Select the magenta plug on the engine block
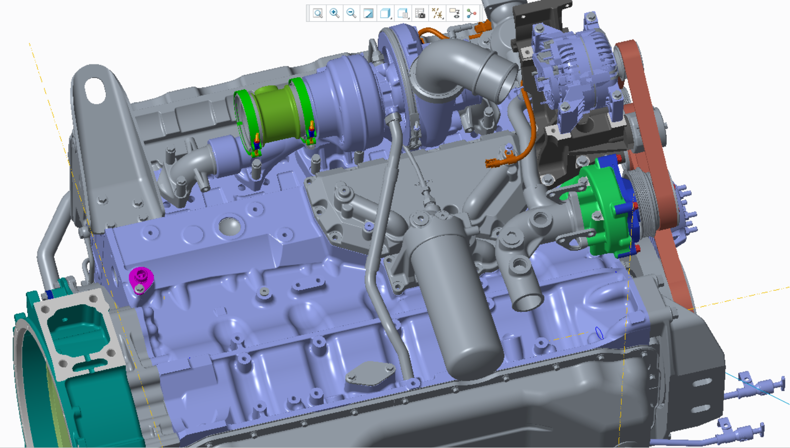 coord(141,280)
